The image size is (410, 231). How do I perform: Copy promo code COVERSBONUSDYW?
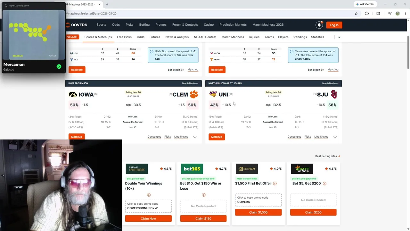pyautogui.click(x=148, y=206)
